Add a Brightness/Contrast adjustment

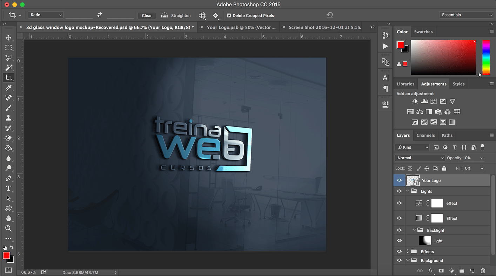click(415, 101)
